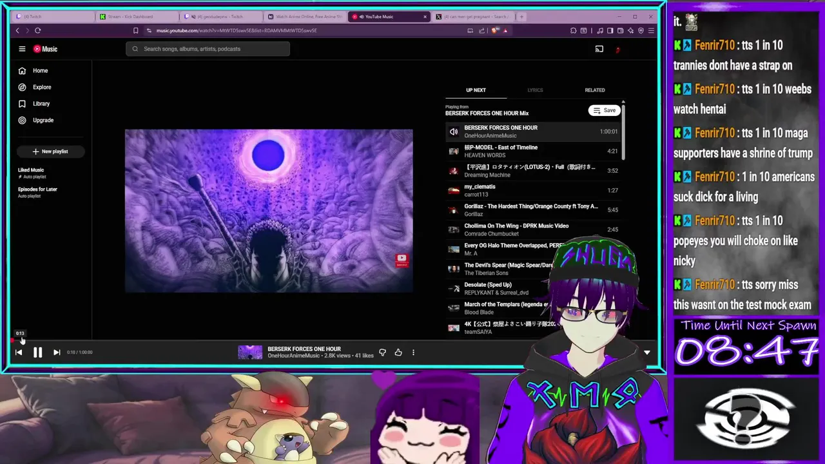Skip to the next track

pos(57,353)
